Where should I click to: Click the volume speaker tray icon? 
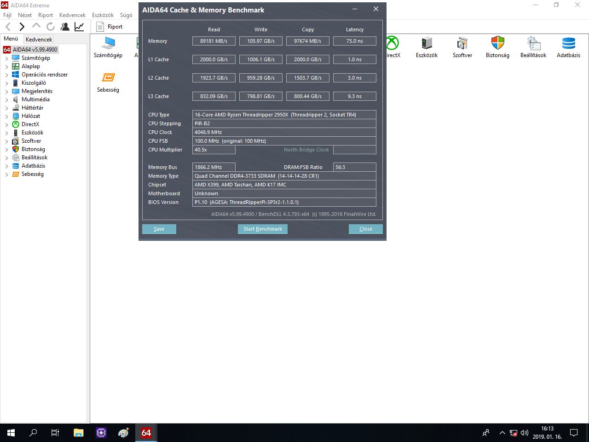tap(524, 433)
